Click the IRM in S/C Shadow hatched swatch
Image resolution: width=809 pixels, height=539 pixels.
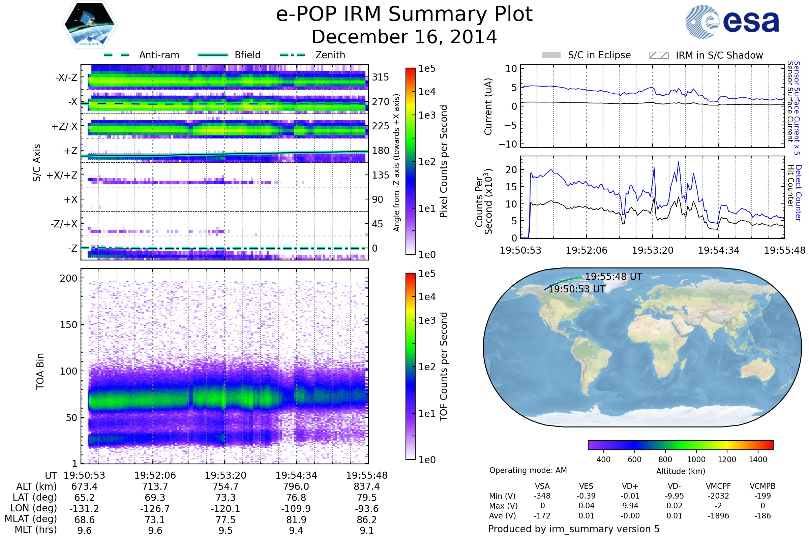pos(659,55)
